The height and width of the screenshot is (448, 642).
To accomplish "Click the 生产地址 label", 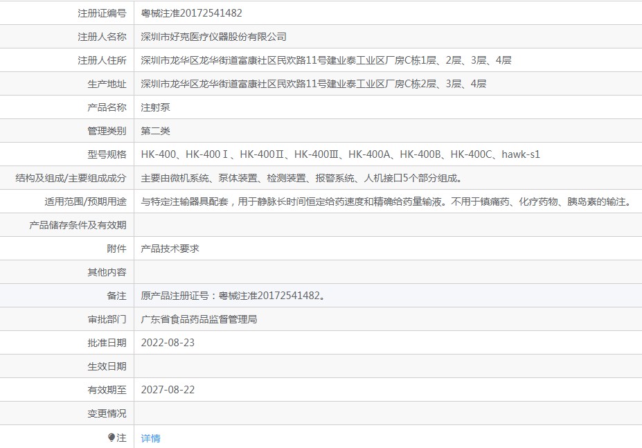I will 107,84.
